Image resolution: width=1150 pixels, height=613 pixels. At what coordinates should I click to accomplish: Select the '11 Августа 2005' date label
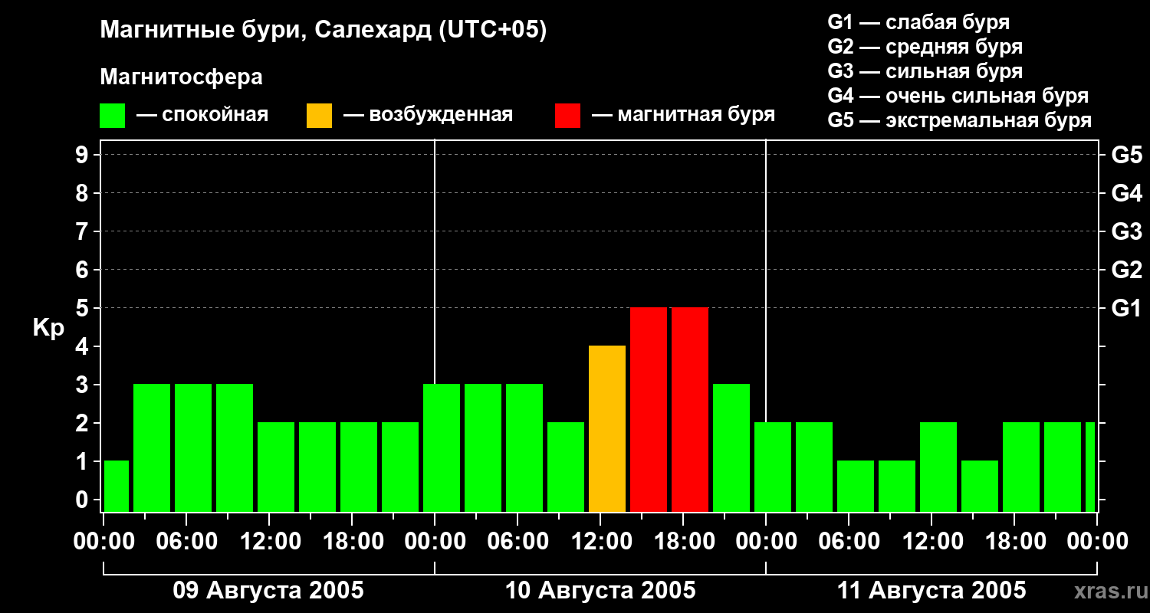point(932,591)
